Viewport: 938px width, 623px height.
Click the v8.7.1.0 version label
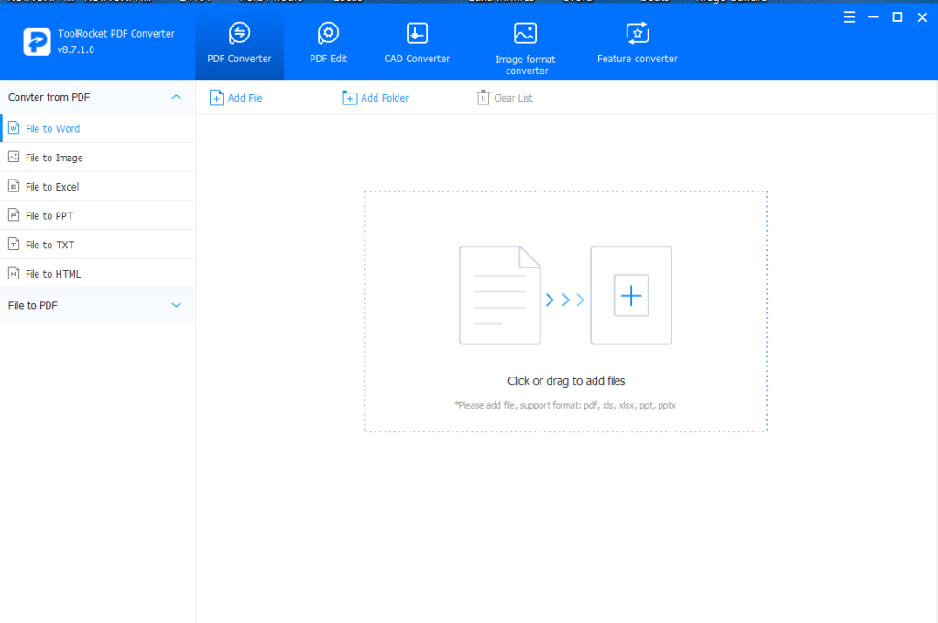point(76,49)
